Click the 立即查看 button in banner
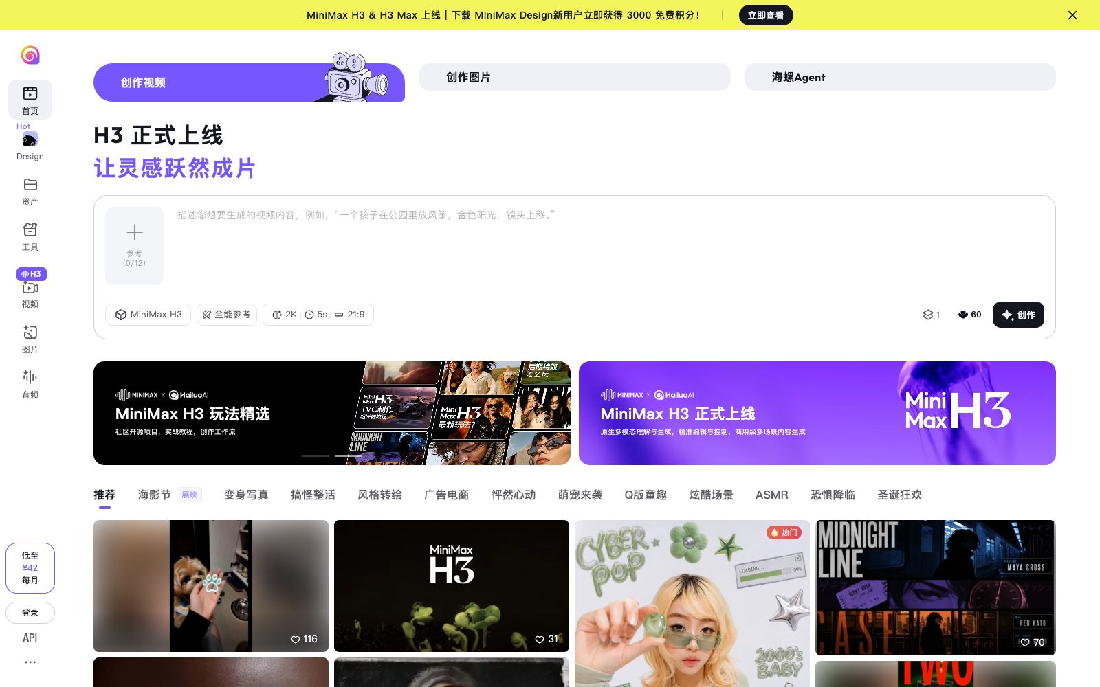This screenshot has width=1100, height=687. (766, 15)
